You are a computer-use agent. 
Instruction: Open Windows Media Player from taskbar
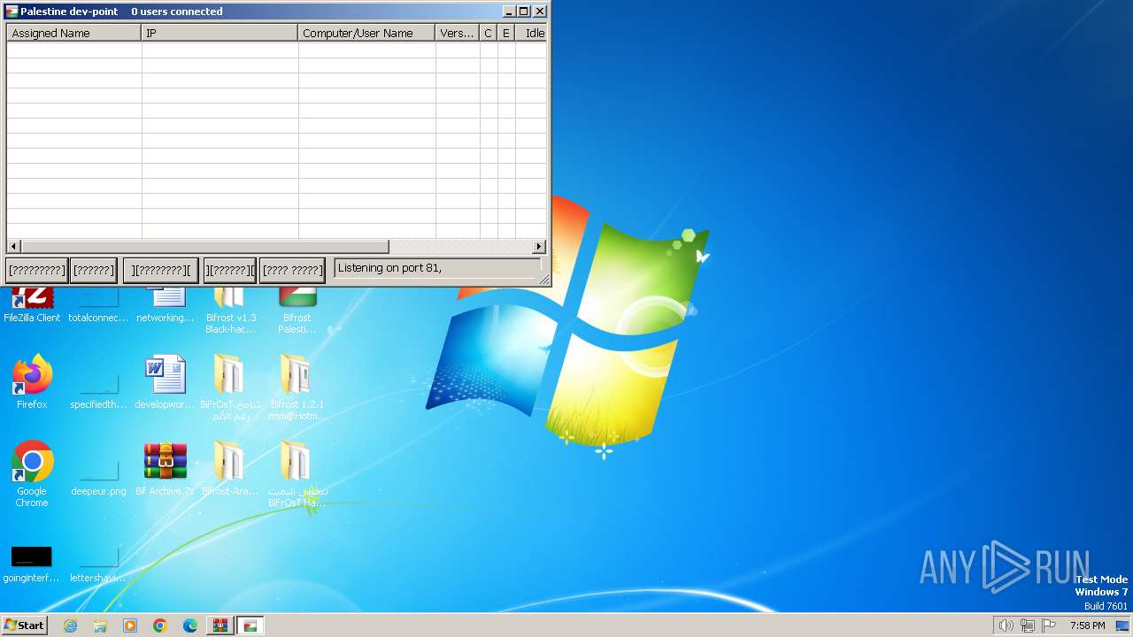point(130,625)
